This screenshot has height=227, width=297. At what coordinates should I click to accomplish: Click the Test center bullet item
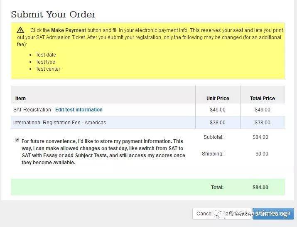48,69
